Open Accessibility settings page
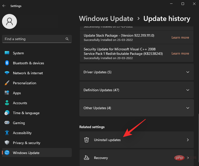Viewport: 199px width, 166px height. 22,133
